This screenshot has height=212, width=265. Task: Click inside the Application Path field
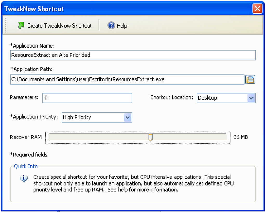[127, 79]
